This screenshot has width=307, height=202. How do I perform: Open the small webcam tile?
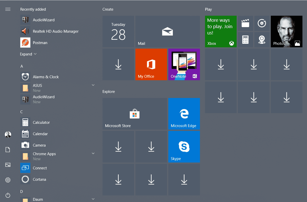262,40
